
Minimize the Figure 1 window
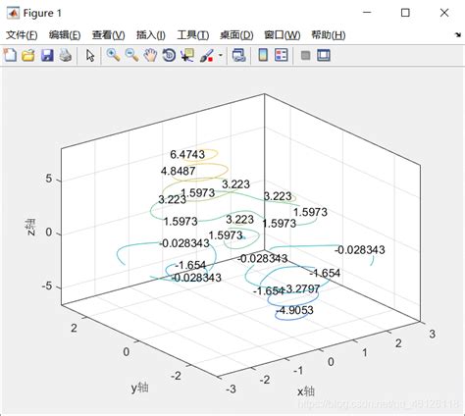click(x=367, y=13)
